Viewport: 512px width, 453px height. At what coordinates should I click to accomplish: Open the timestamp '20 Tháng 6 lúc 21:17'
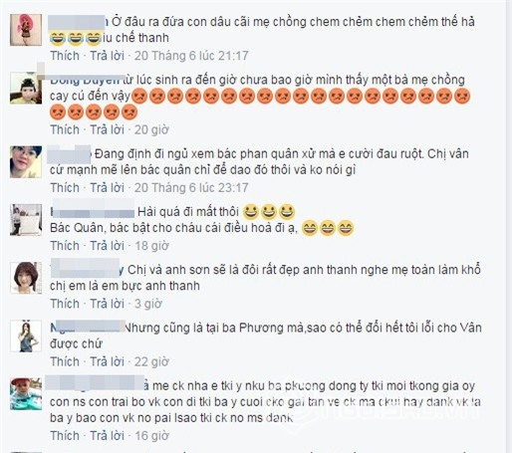[191, 56]
